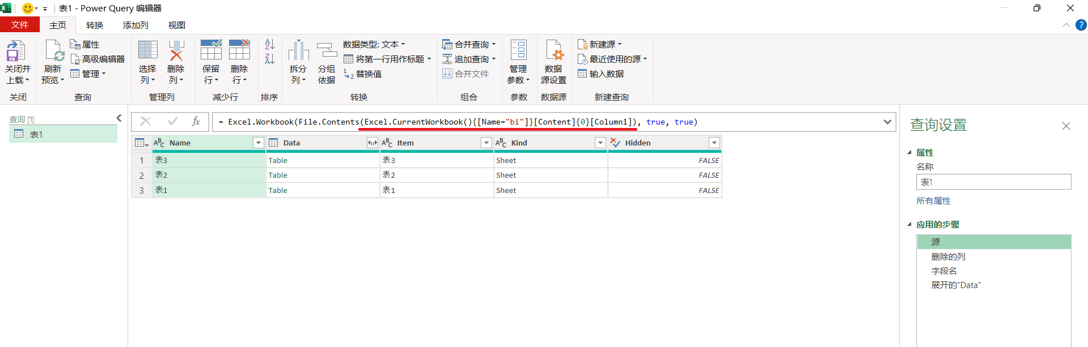Open Help with the question mark icon

[1081, 25]
